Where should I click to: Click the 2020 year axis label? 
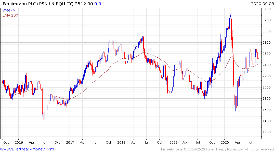coord(225,142)
